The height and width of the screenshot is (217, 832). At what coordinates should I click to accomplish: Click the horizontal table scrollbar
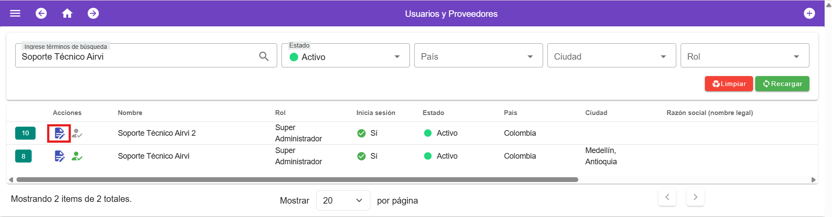pyautogui.click(x=297, y=179)
